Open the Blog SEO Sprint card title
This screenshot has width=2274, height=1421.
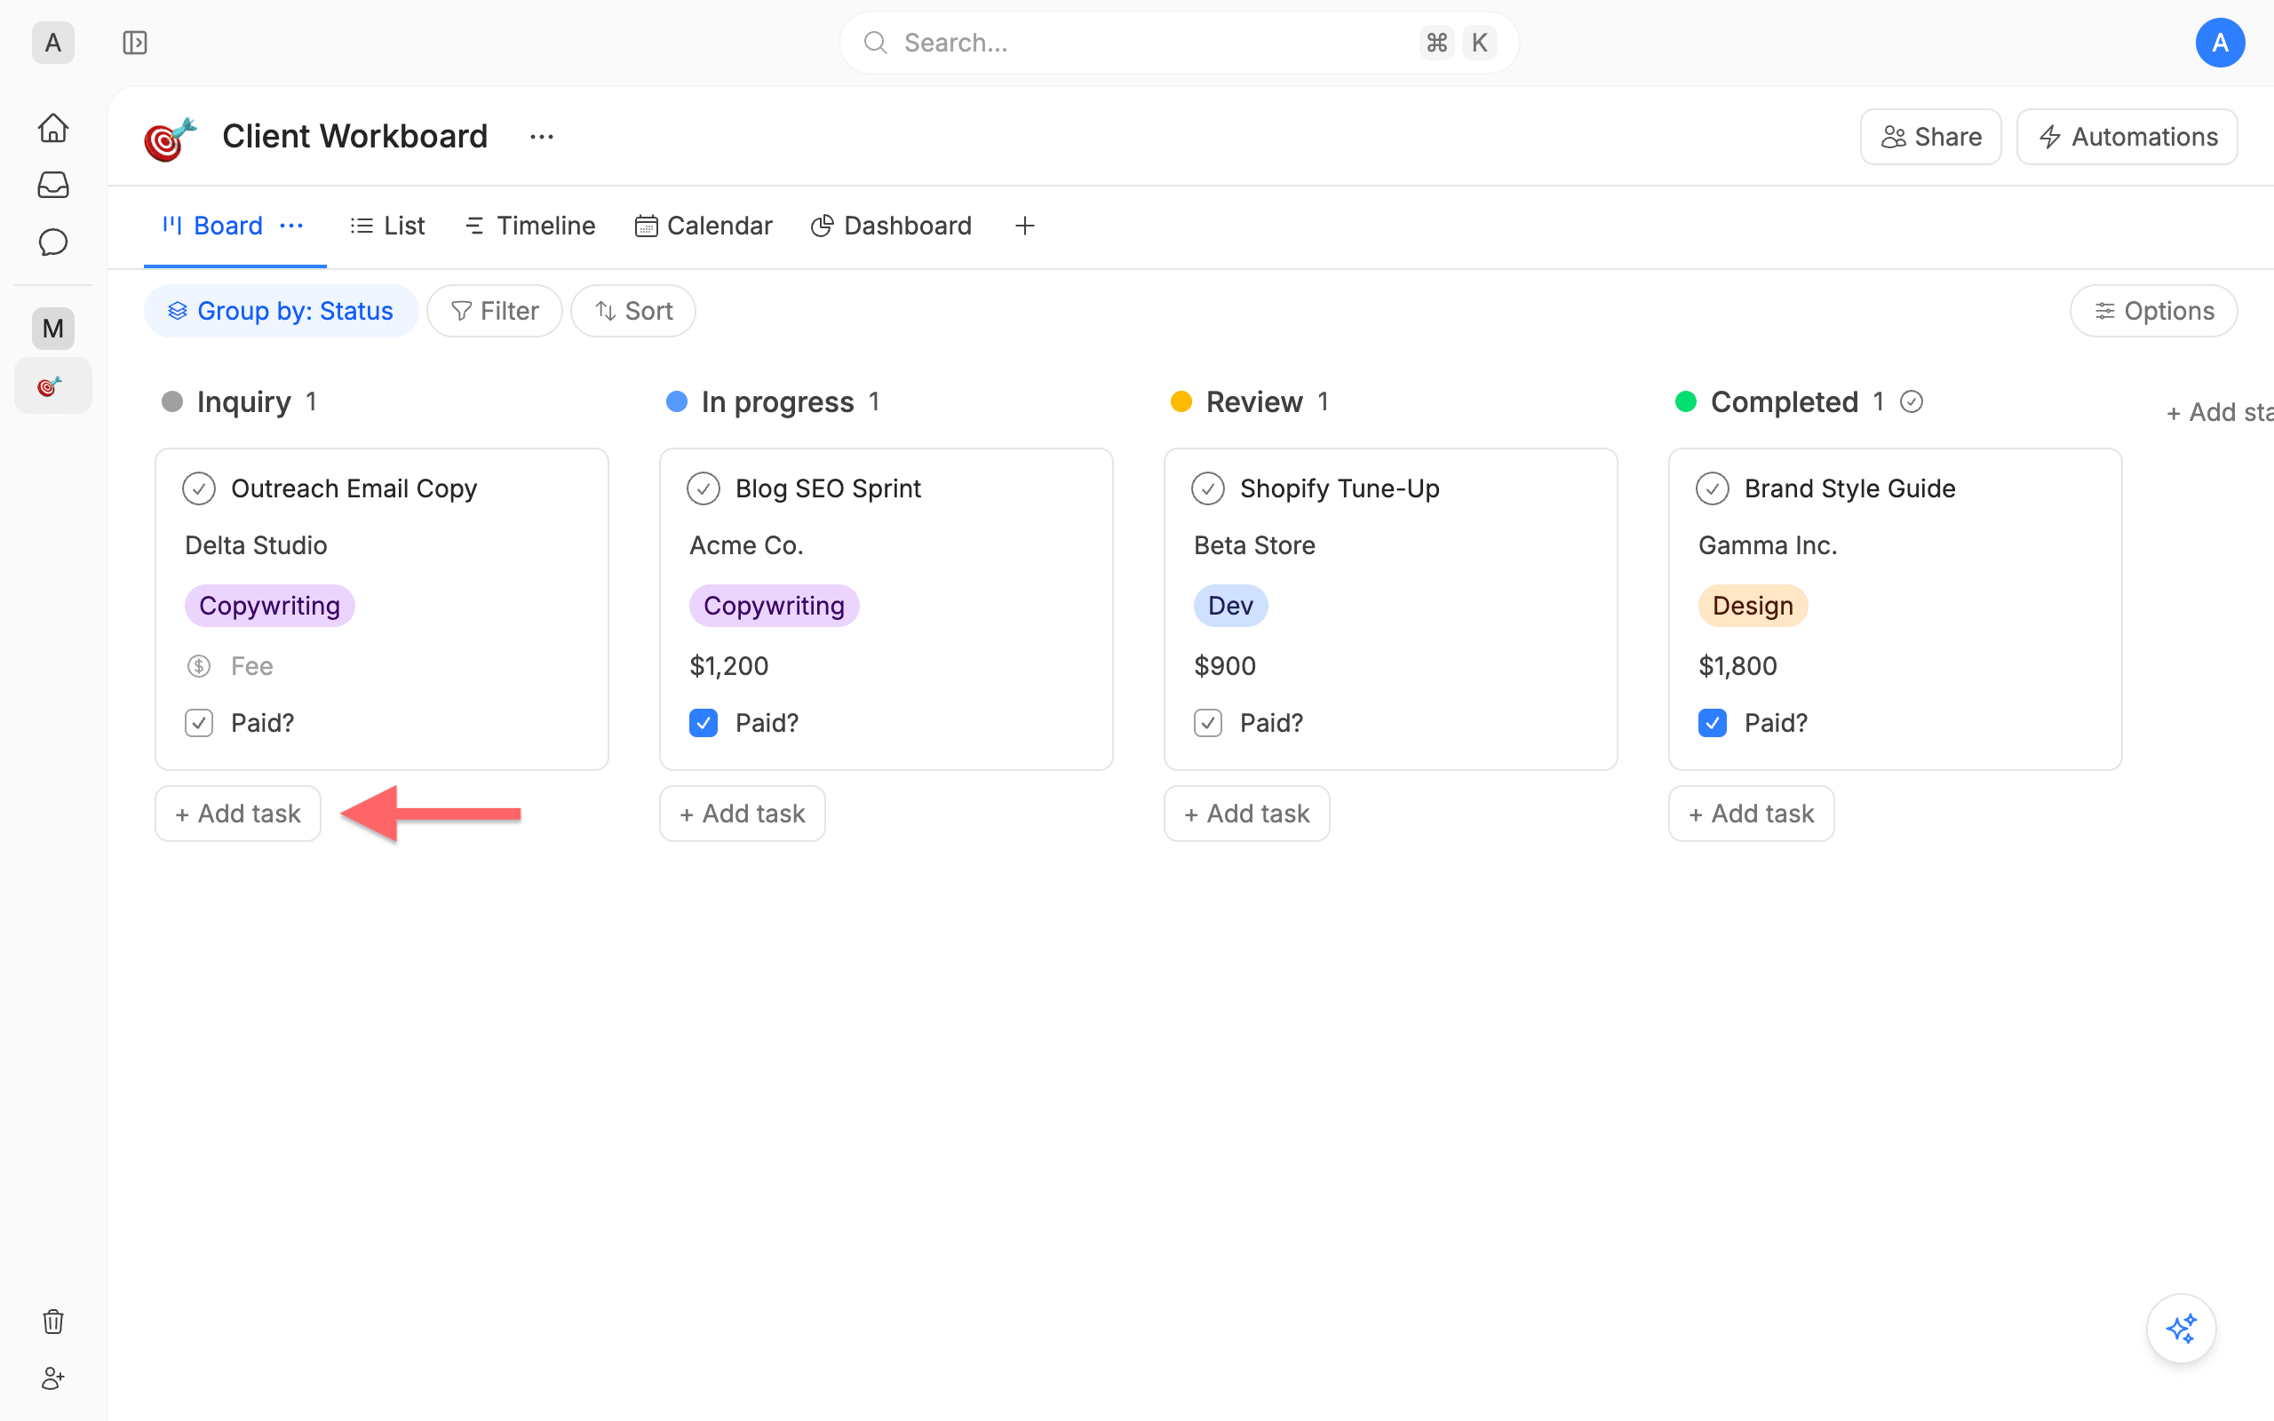(x=828, y=488)
